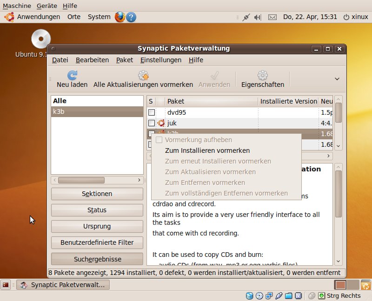This screenshot has height=301, width=372.
Task: Toggle the juk package status checkbox
Action: [x=152, y=123]
